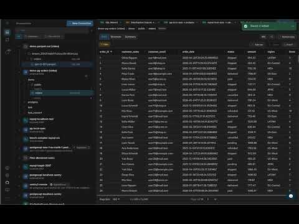Image resolution: width=299 pixels, height=224 pixels.
Task: Click the table's vertical scrollbar
Action: click(298, 59)
